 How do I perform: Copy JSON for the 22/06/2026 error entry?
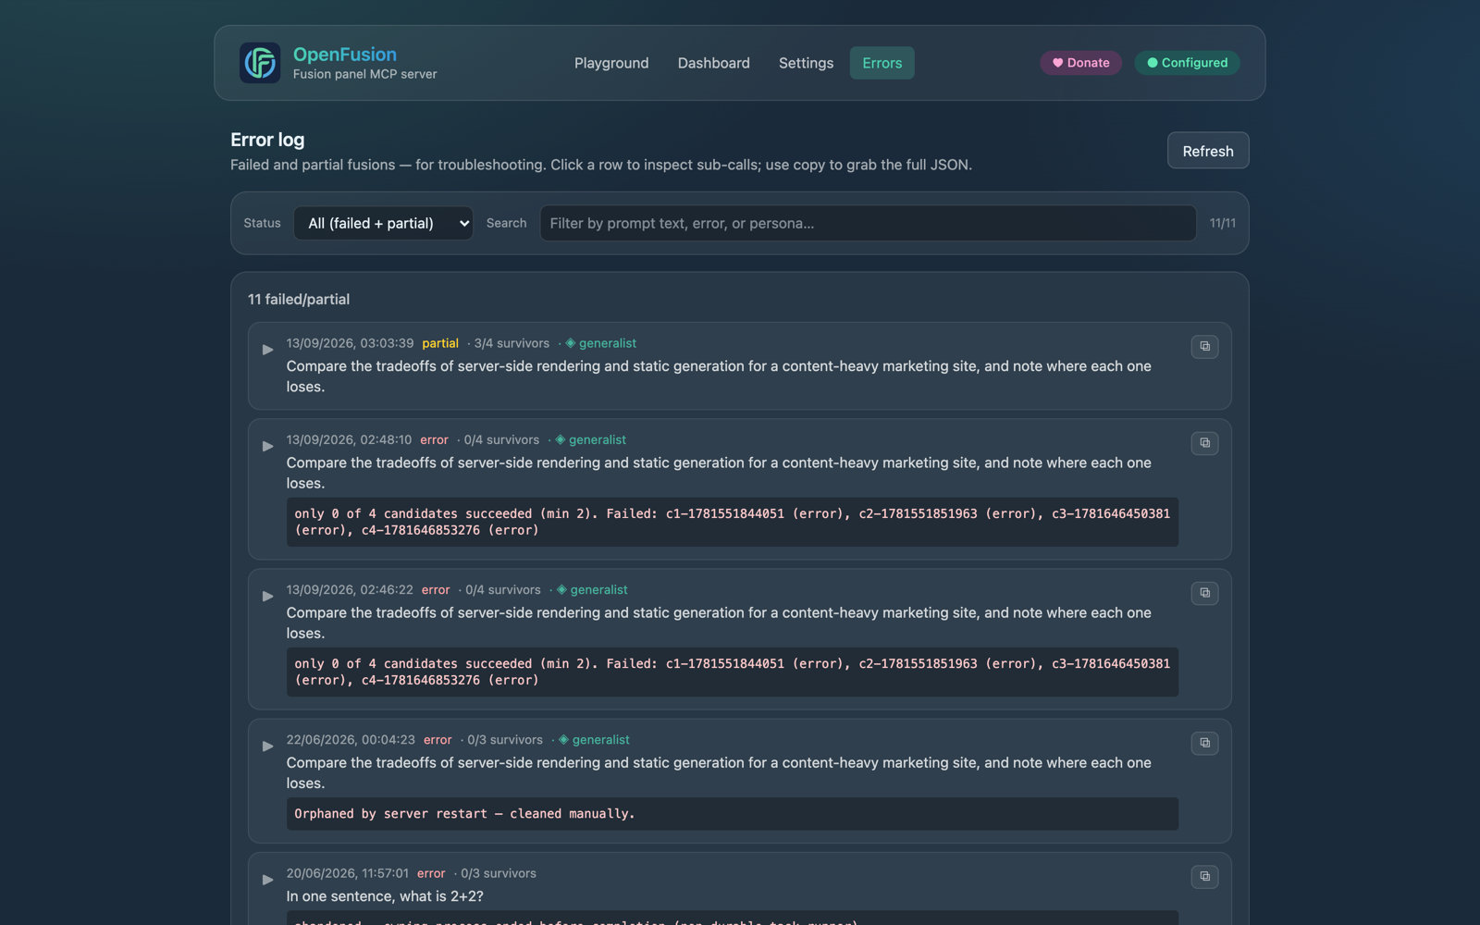(x=1204, y=743)
